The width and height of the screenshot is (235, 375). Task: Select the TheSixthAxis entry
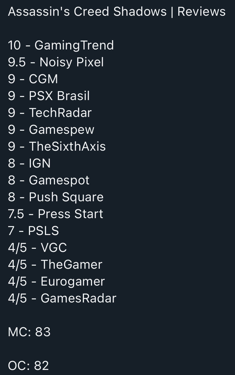click(57, 146)
